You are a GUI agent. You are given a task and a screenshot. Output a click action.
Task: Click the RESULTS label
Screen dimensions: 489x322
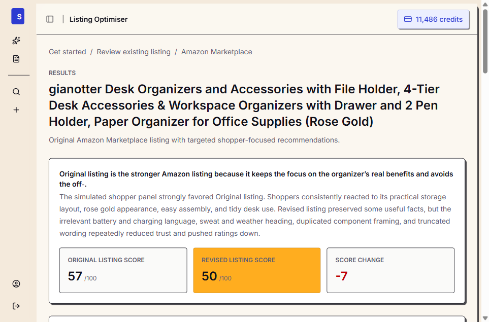pos(62,73)
